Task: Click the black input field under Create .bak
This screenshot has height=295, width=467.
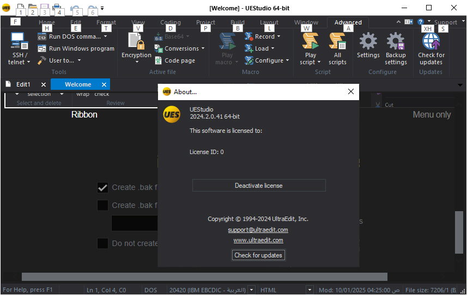Action: click(x=135, y=223)
